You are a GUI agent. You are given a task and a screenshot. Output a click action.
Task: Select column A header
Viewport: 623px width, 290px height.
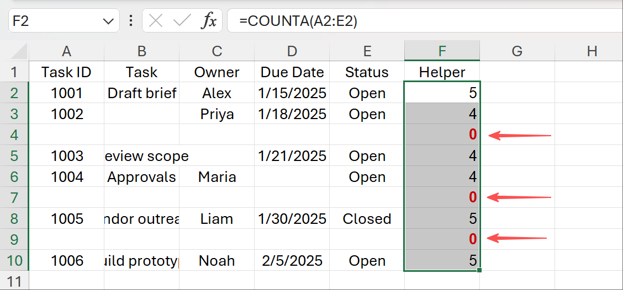66,51
